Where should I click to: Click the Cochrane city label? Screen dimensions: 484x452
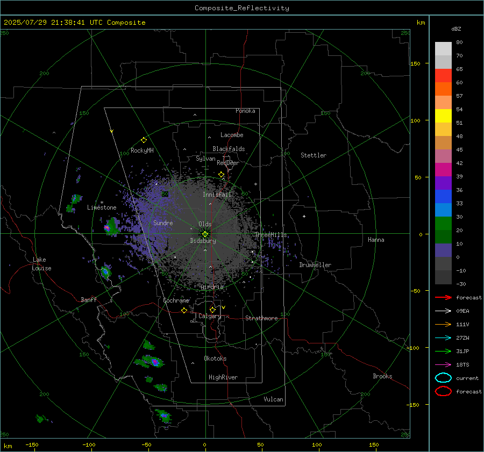(x=176, y=300)
